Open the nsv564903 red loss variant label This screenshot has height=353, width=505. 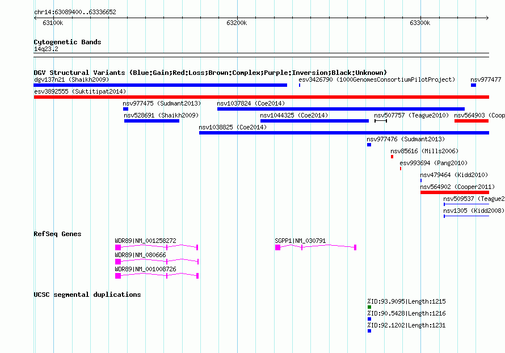point(479,115)
